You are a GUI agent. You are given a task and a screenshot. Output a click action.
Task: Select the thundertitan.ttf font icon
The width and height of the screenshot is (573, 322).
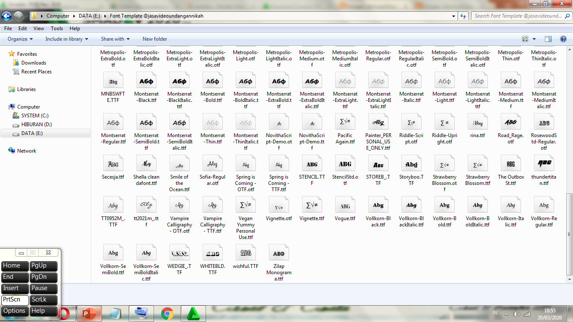[x=544, y=164]
